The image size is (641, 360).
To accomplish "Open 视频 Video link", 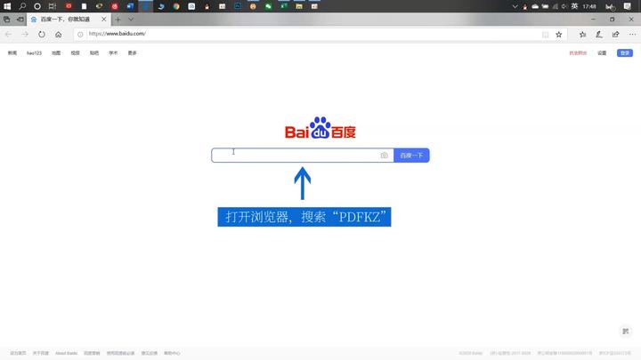I will click(x=75, y=53).
